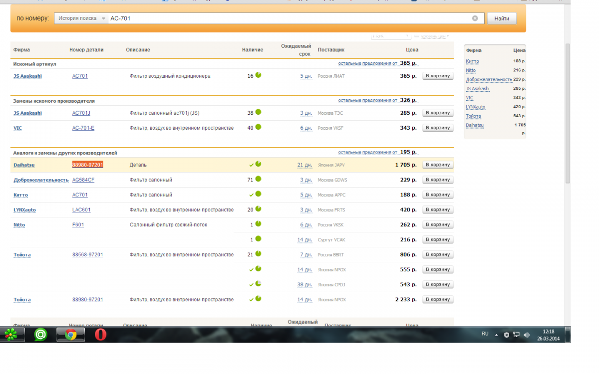Clear the search field with the X icon
The width and height of the screenshot is (599, 374).
[x=475, y=18]
